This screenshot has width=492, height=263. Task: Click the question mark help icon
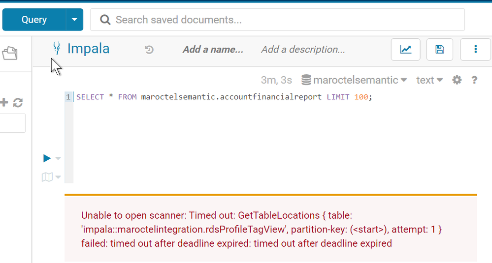[x=474, y=80]
